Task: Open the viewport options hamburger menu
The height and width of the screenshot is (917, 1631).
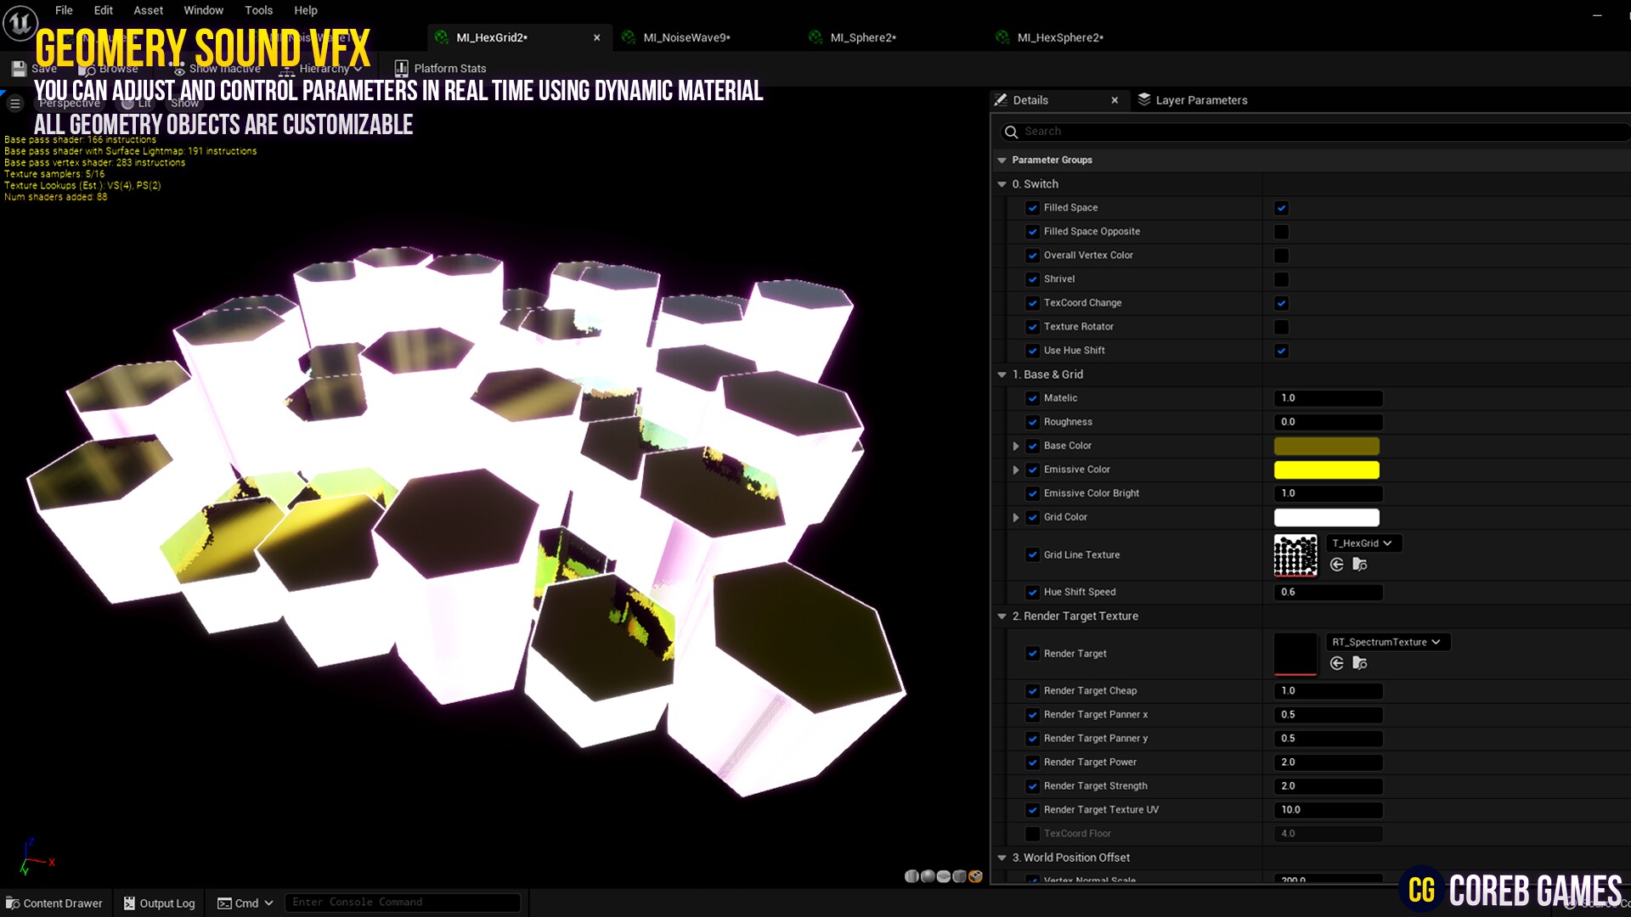Action: point(15,103)
